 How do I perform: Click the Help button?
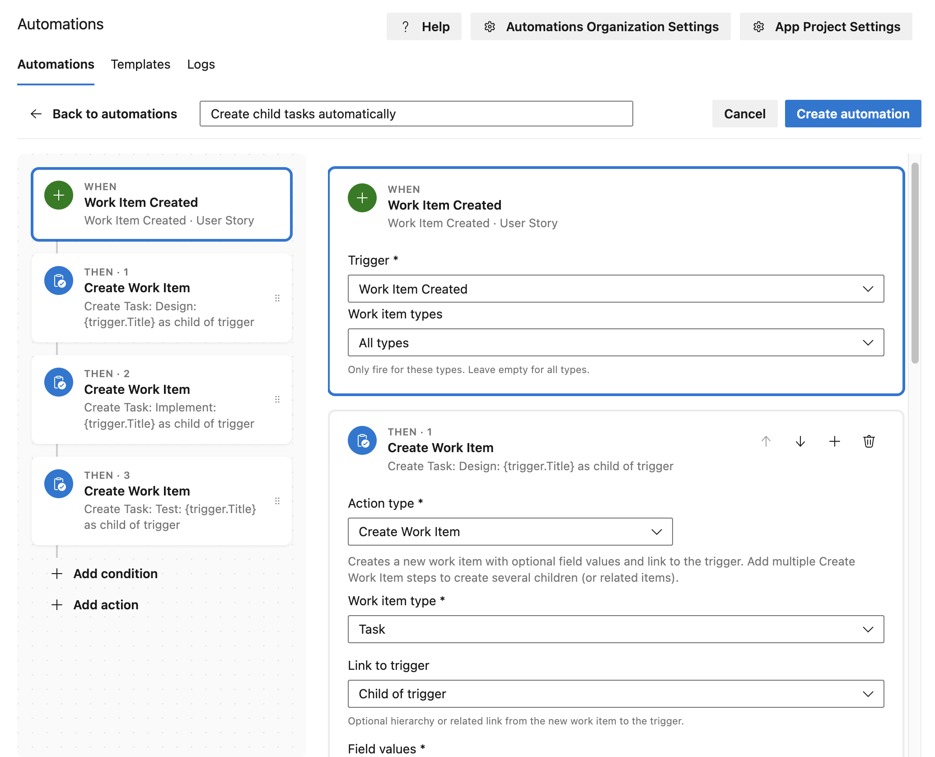click(424, 27)
